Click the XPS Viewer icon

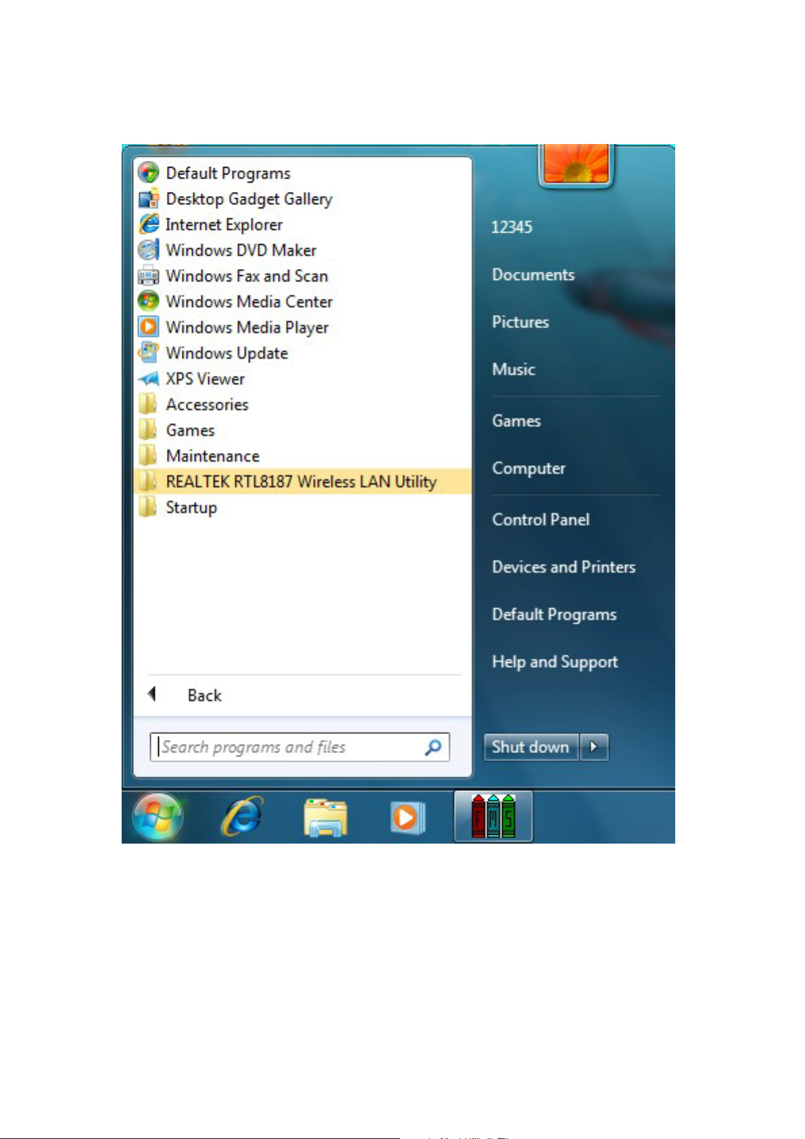coord(149,379)
